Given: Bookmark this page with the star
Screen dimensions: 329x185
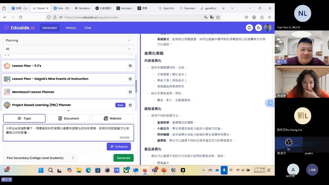Looking at the screenshot, I should pos(218,17).
